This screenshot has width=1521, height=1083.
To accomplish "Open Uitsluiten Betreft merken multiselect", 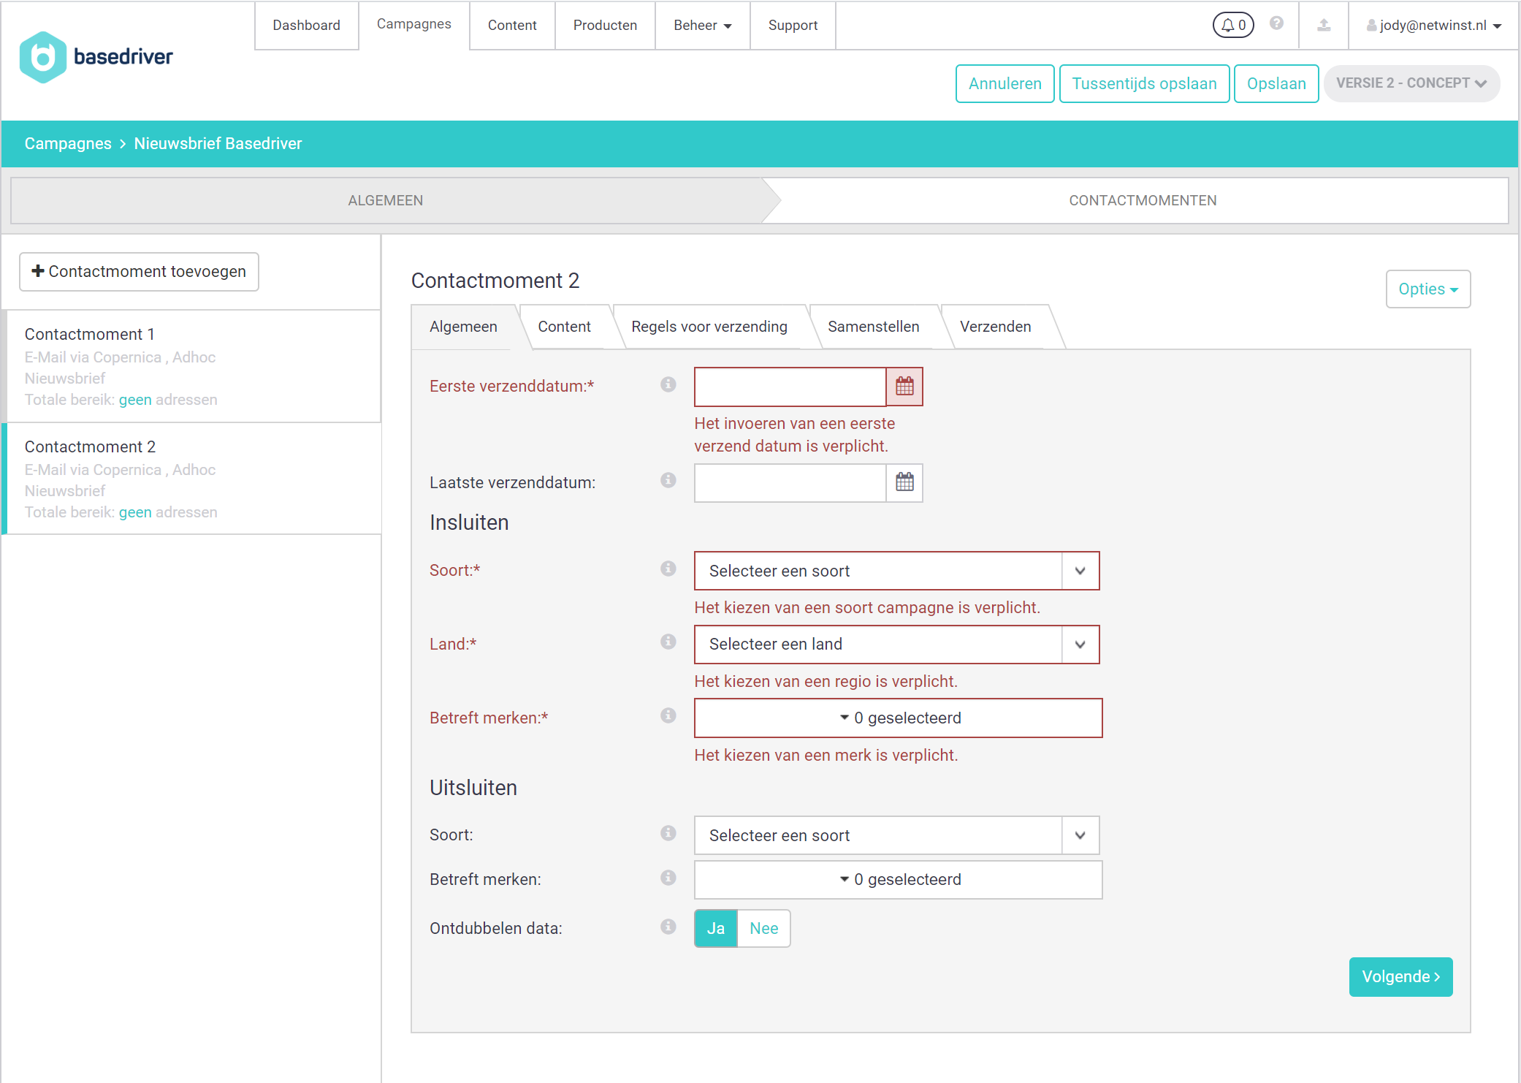I will [x=898, y=880].
